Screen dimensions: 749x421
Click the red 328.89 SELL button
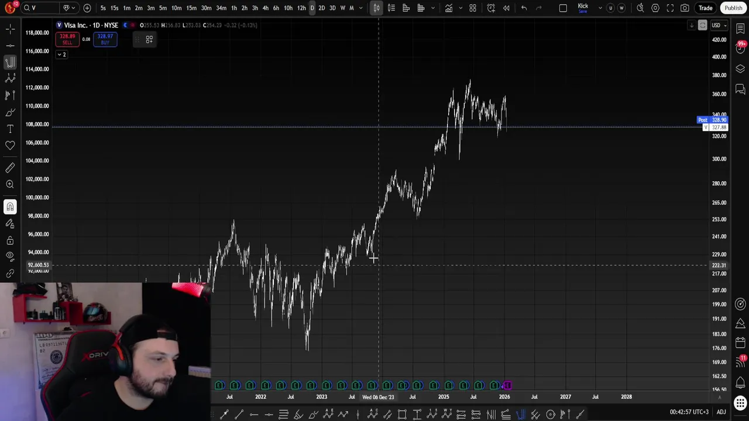67,39
